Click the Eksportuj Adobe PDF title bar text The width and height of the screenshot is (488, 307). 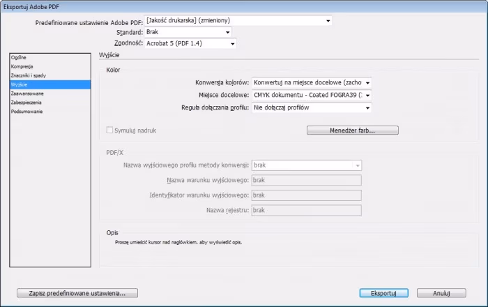pyautogui.click(x=31, y=7)
